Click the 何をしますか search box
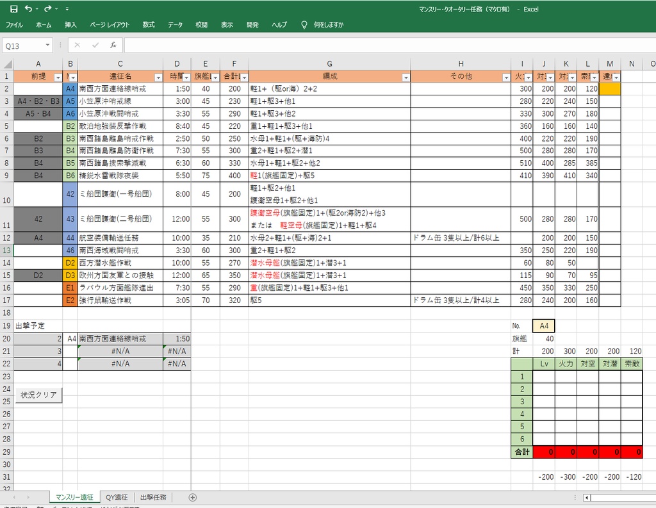 coord(329,25)
